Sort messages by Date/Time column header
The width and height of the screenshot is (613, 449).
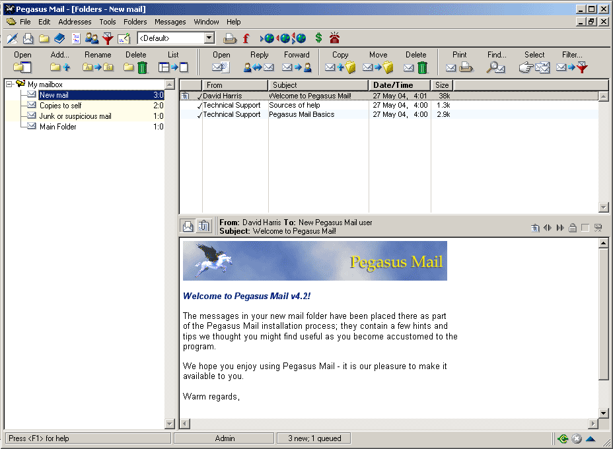pos(400,85)
